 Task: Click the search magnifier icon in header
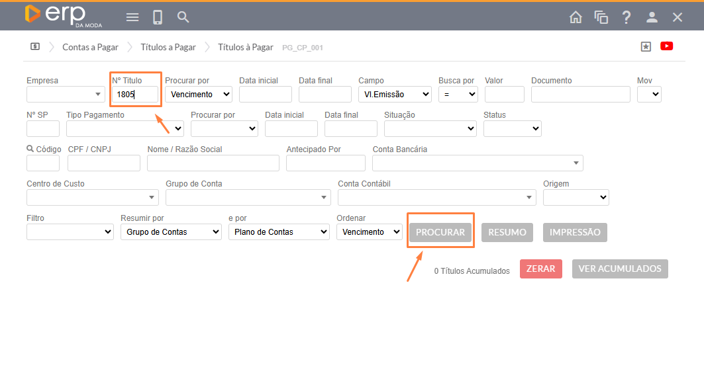click(183, 17)
